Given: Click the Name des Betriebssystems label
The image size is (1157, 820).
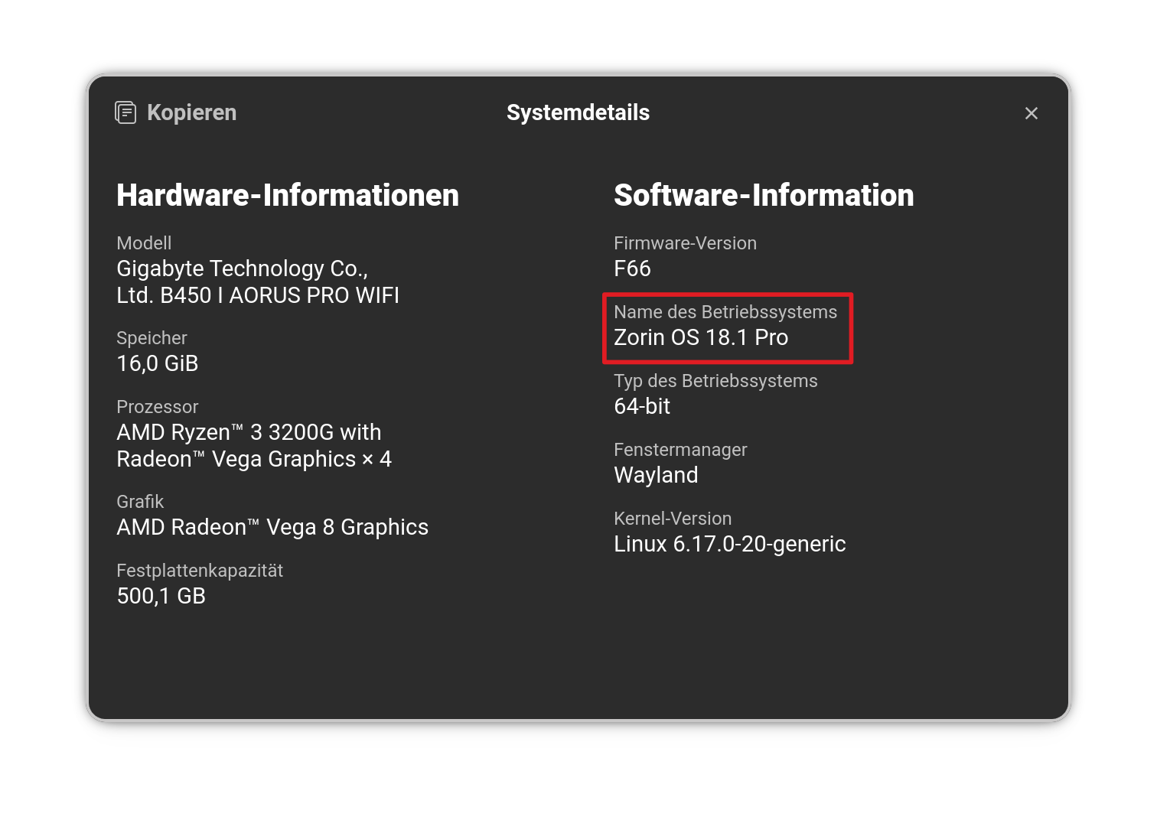Looking at the screenshot, I should tap(725, 312).
